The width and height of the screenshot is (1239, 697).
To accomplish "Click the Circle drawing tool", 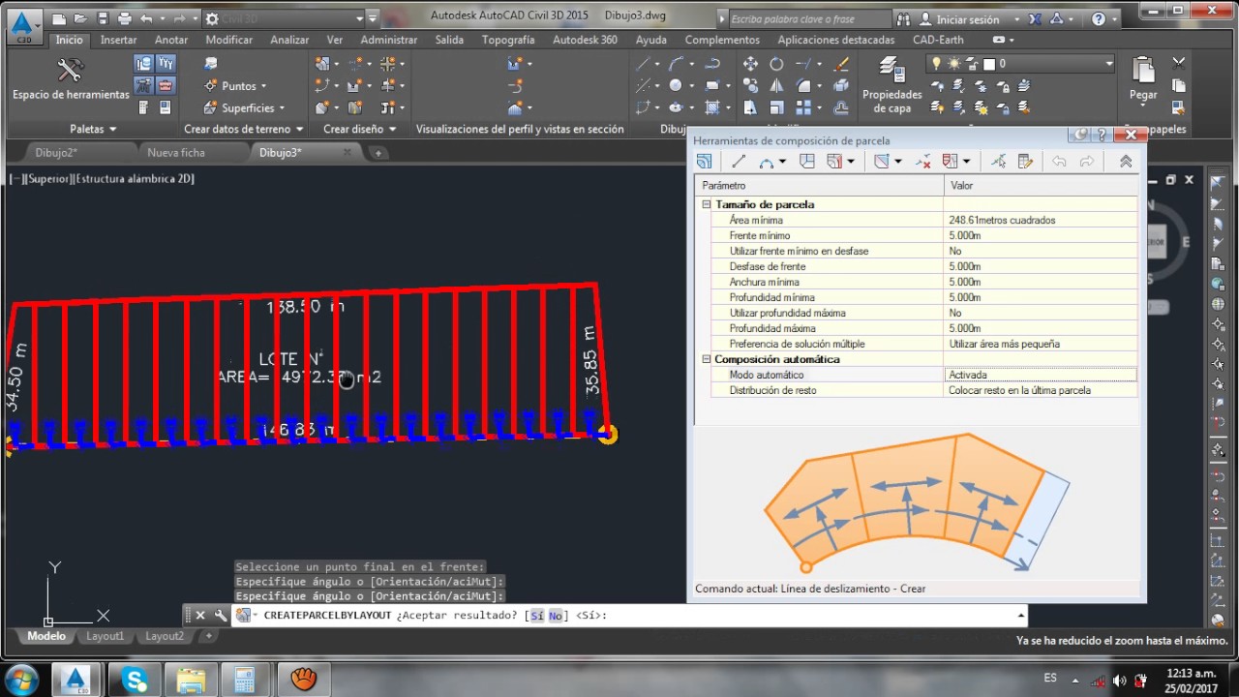I will (x=676, y=86).
